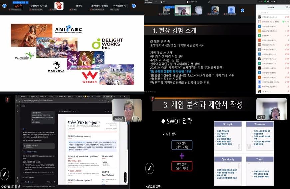Select participant tile 박지민(호서)

click(x=120, y=6)
